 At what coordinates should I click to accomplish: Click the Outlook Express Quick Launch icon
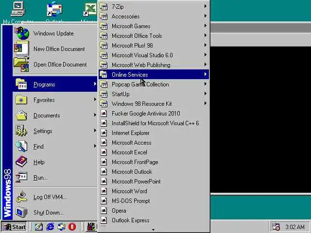pos(61,227)
